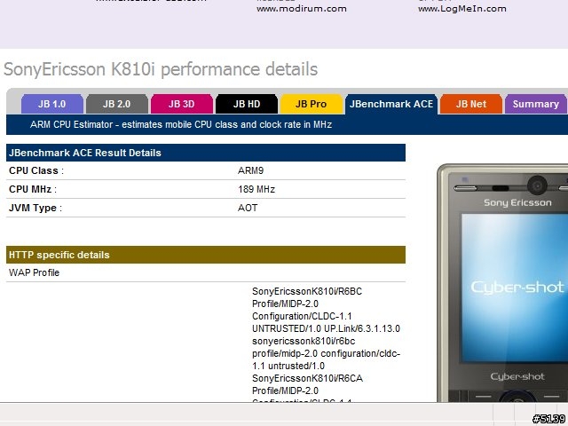Switch to the Summary tab
The image size is (568, 426).
click(x=535, y=104)
